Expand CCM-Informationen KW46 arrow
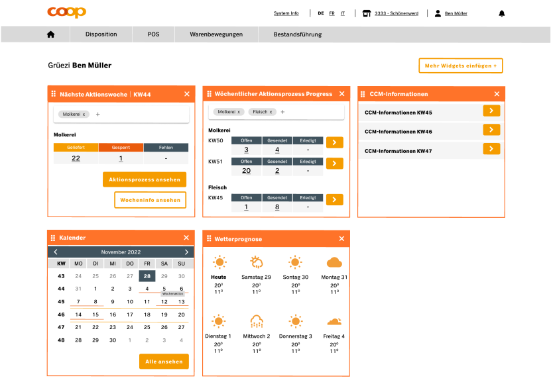This screenshot has width=551, height=390. [x=491, y=130]
